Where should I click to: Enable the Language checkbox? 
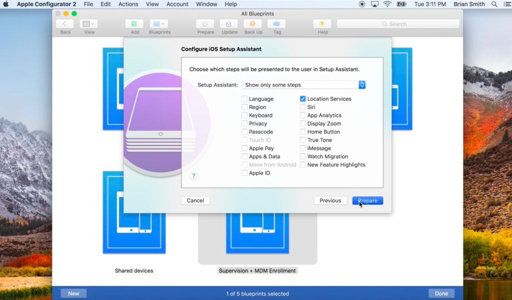coord(244,98)
